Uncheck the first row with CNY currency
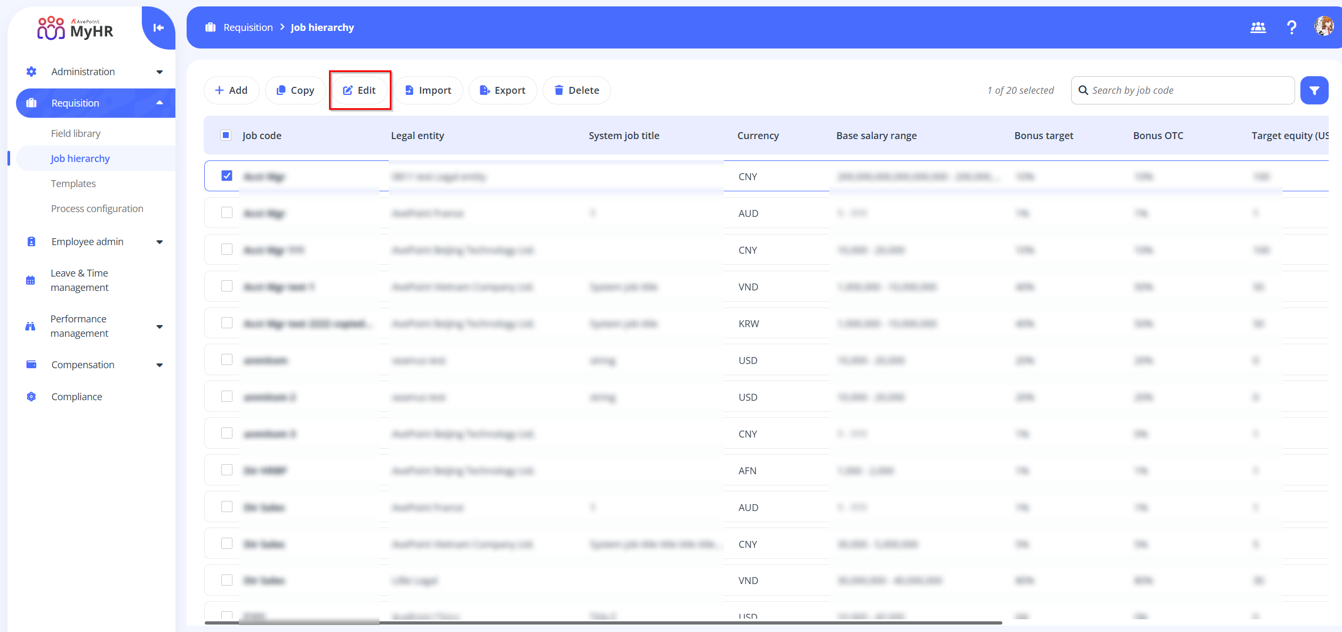This screenshot has width=1342, height=632. pos(227,176)
